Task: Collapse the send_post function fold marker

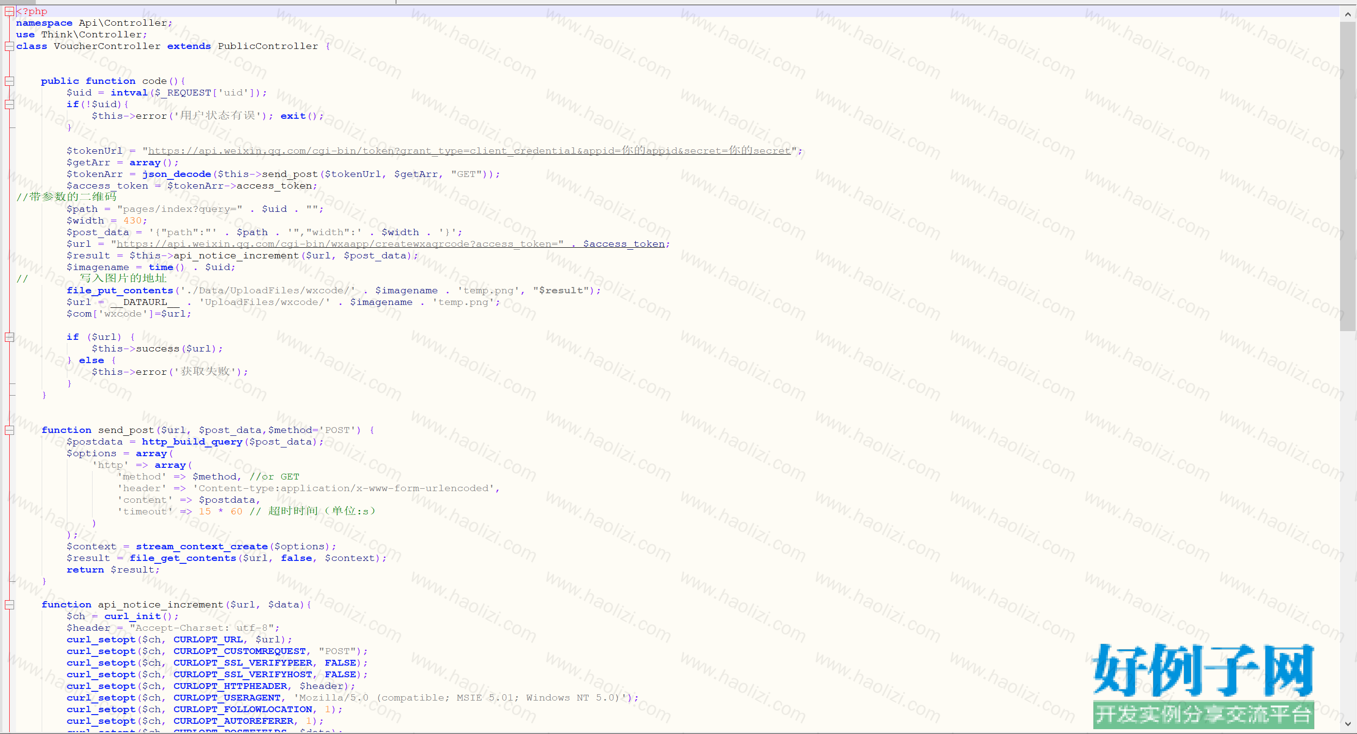Action: click(x=9, y=431)
